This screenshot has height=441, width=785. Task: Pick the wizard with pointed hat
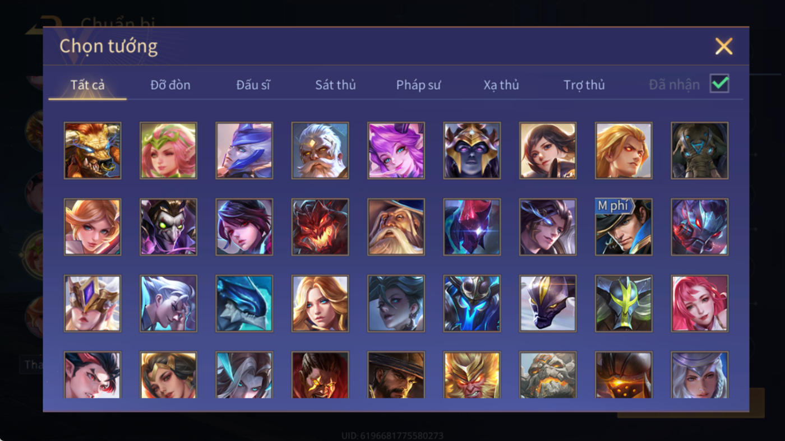coord(396,227)
